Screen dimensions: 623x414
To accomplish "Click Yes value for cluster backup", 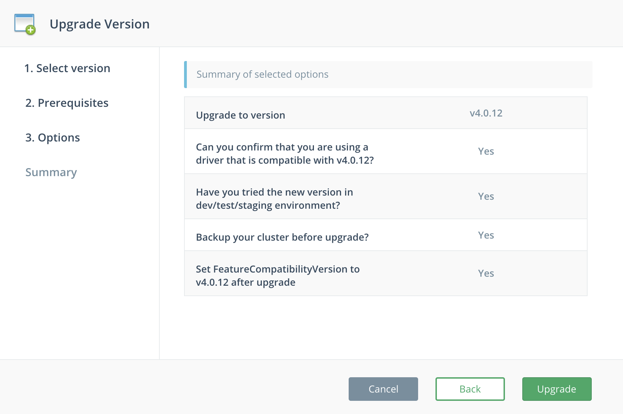I will coord(486,235).
